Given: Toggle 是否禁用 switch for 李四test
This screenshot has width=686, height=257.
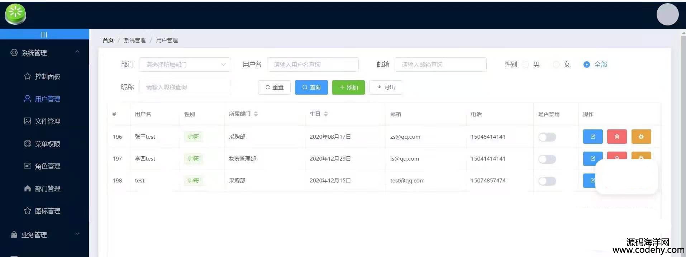Looking at the screenshot, I should [547, 159].
